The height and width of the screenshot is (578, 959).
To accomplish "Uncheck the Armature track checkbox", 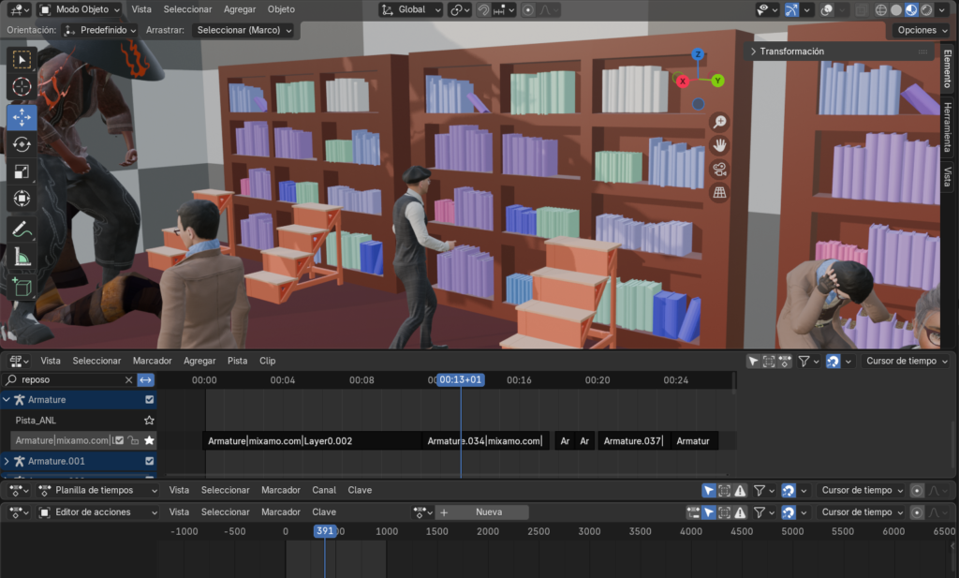I will 149,400.
